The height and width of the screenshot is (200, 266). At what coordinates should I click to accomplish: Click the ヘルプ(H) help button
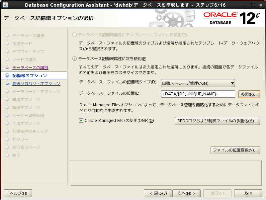[18, 193]
